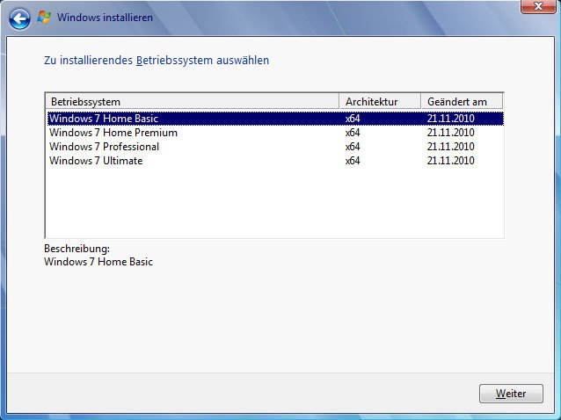Go back with the blue arrow button

(x=19, y=18)
